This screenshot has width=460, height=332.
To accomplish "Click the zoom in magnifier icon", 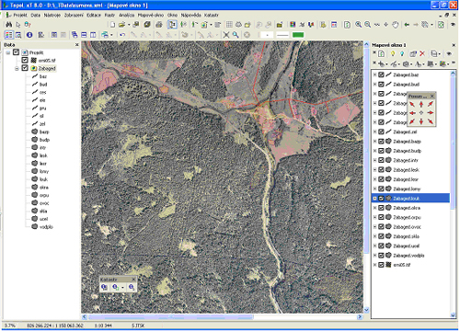I will [358, 25].
